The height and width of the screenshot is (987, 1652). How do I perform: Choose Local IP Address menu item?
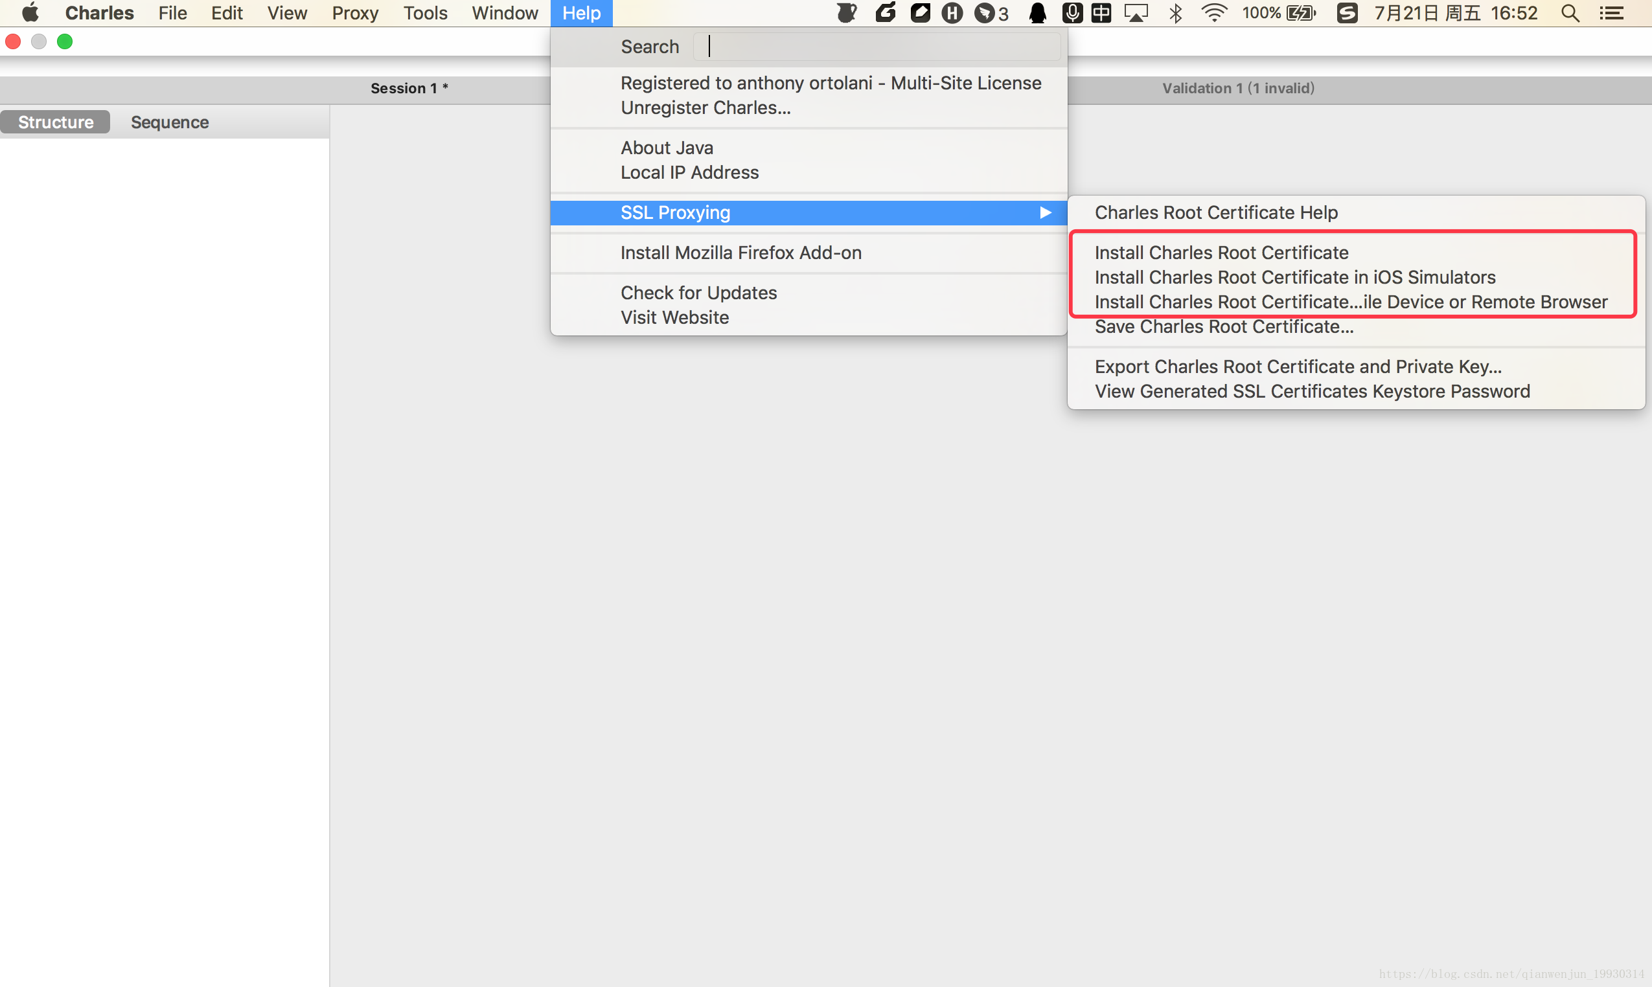tap(809, 172)
